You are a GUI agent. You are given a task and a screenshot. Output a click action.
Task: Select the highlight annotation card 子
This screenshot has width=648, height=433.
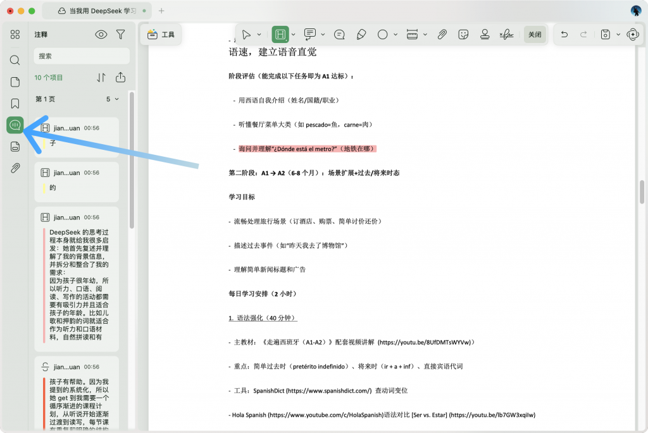click(x=77, y=137)
